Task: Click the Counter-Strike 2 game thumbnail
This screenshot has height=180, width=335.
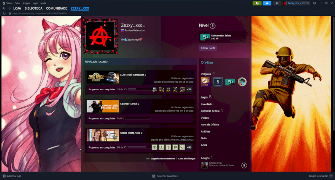Action: pos(103,107)
